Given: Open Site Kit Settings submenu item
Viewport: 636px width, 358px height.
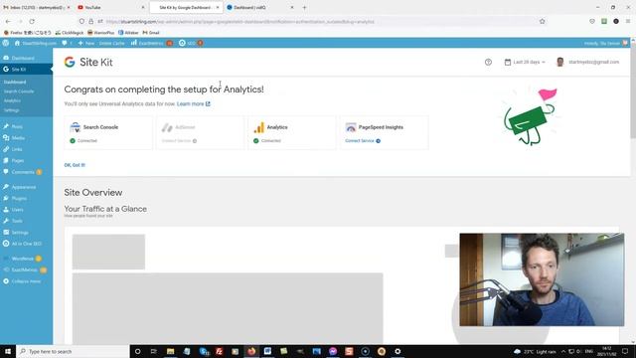Looking at the screenshot, I should [x=11, y=110].
